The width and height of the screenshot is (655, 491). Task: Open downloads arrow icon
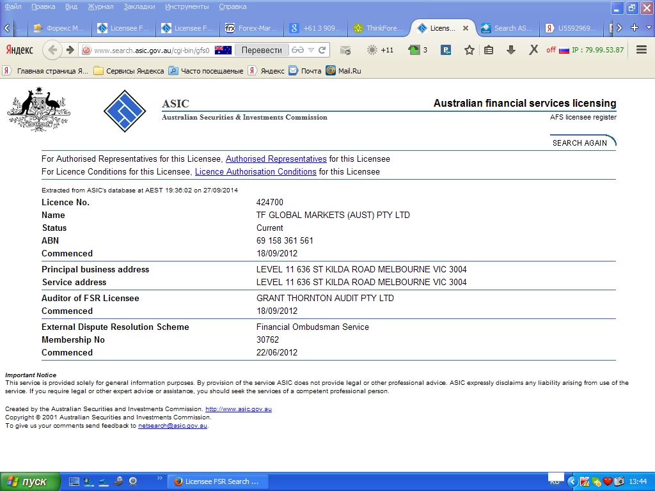pos(510,50)
